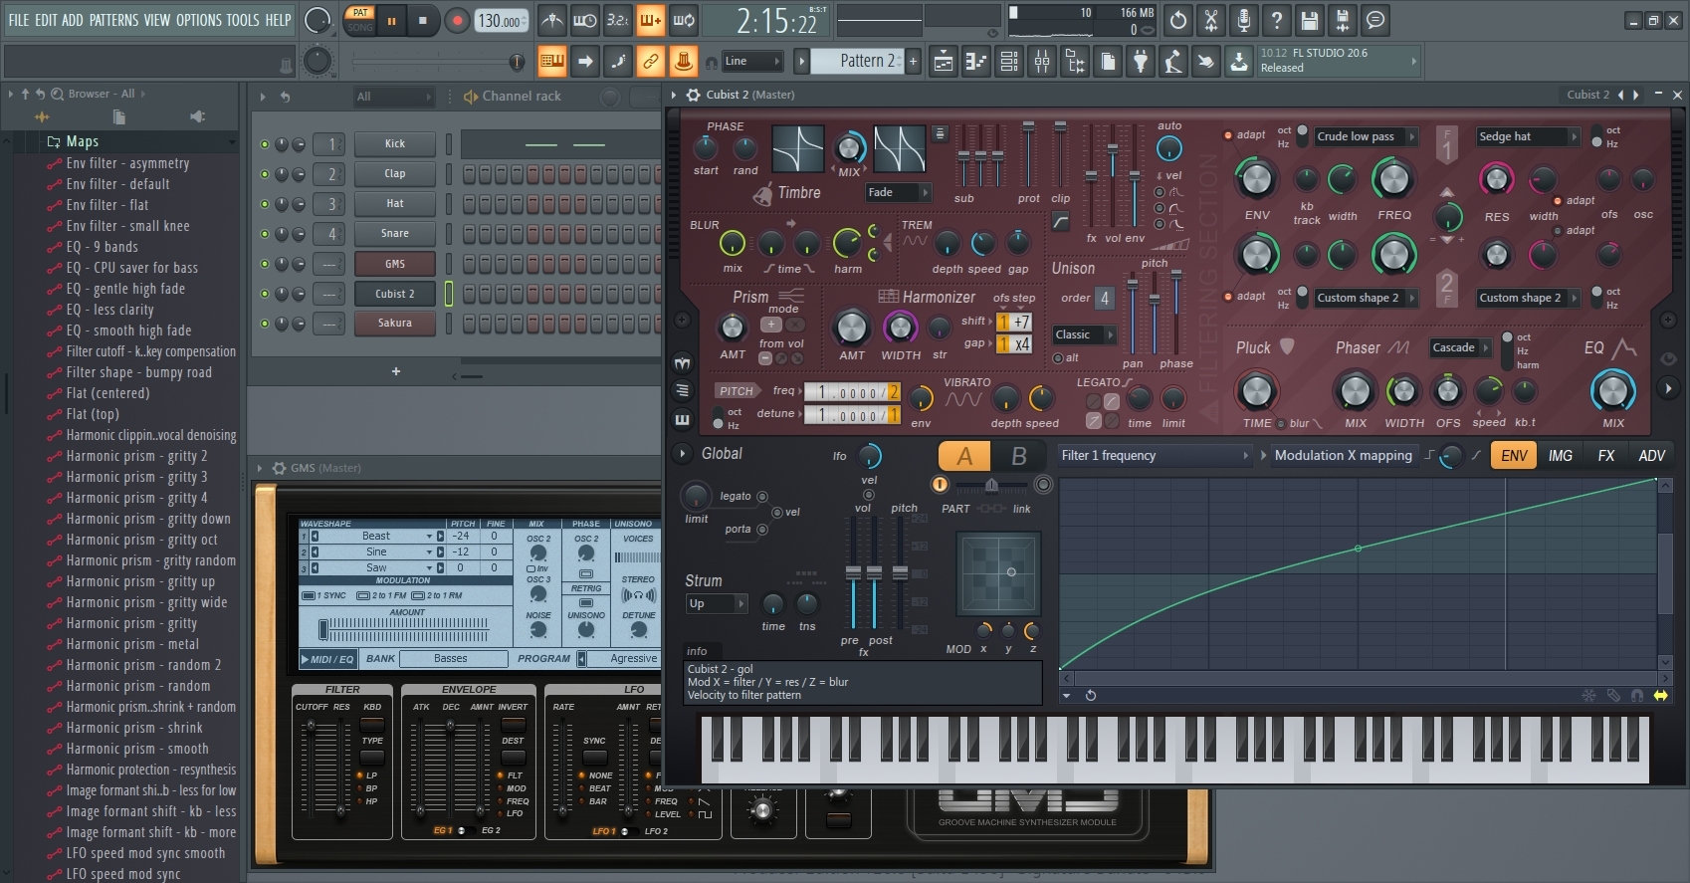Image resolution: width=1690 pixels, height=883 pixels.
Task: Click the render/export audio icon
Action: [1343, 20]
